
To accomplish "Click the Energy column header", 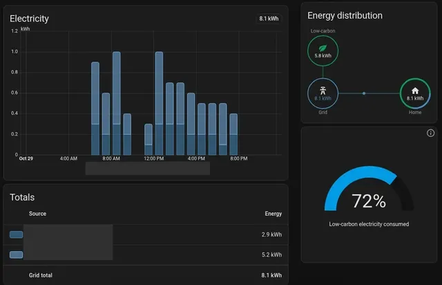I will pos(273,214).
